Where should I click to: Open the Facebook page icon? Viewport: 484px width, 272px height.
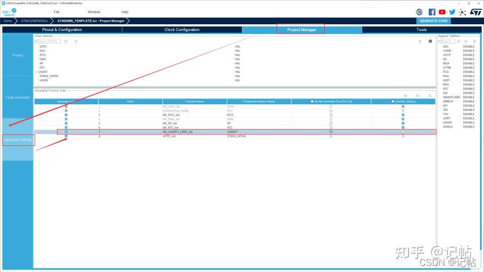[x=432, y=12]
